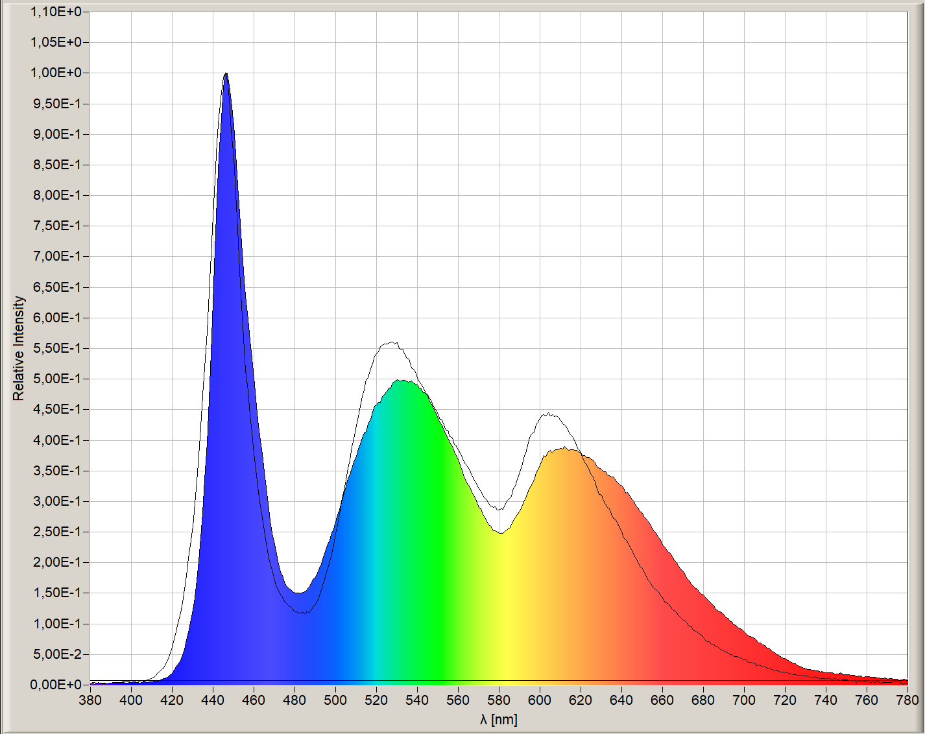Click the x-axis maximum value 780
The image size is (925, 734).
click(x=907, y=700)
